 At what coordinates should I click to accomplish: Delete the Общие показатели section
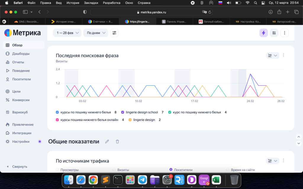click(x=117, y=141)
